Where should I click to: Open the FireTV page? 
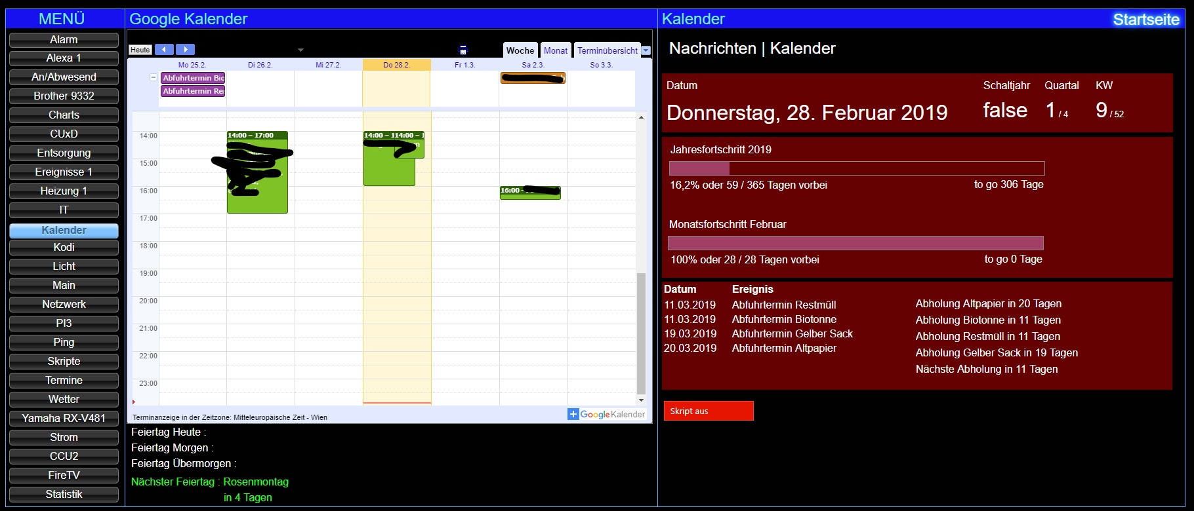pyautogui.click(x=64, y=476)
